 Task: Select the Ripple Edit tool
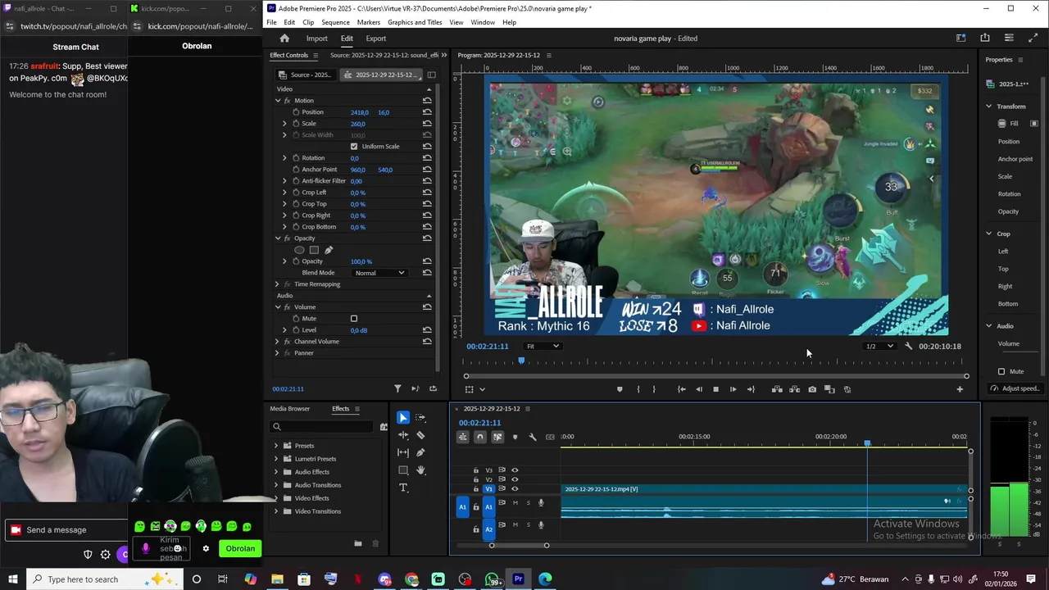403,435
